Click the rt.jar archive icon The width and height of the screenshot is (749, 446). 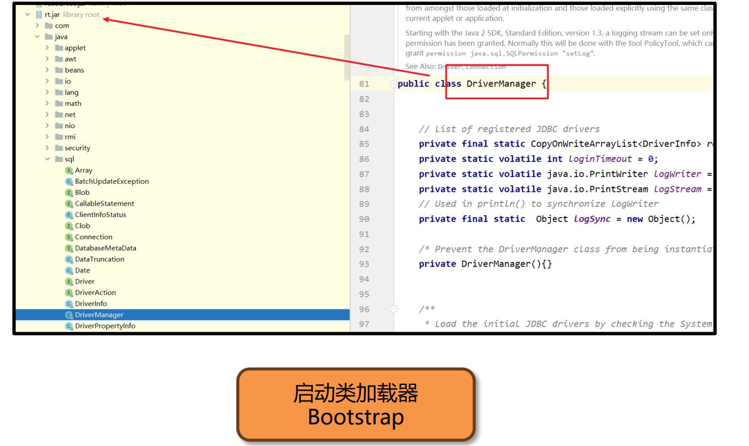pyautogui.click(x=39, y=14)
